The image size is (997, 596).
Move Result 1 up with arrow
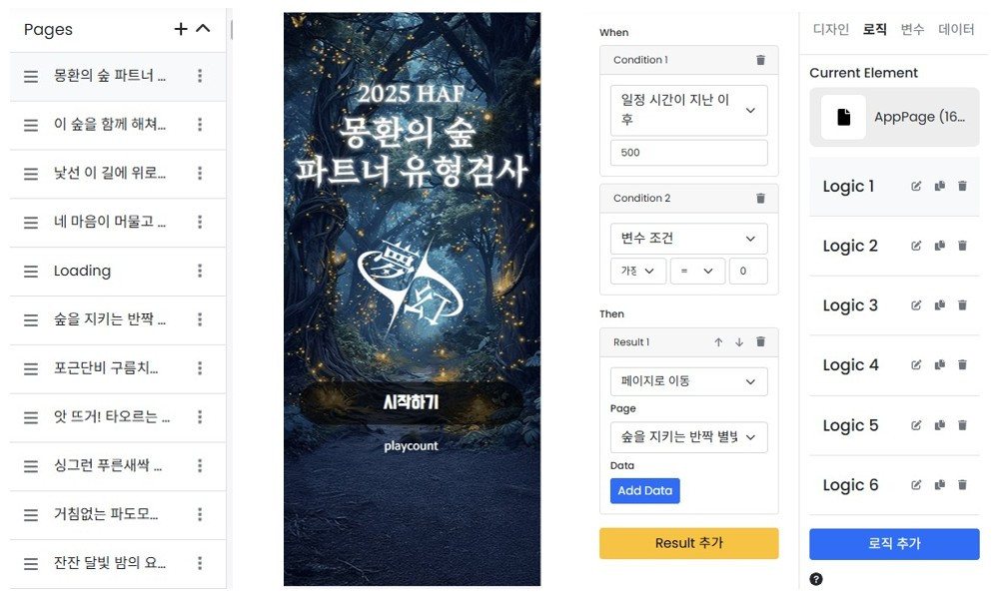[x=718, y=341]
